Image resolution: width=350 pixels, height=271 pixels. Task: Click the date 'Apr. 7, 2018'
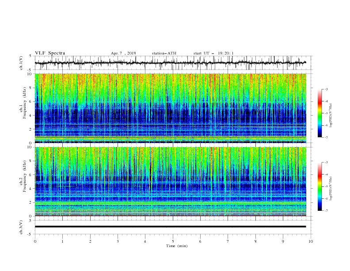coord(123,53)
